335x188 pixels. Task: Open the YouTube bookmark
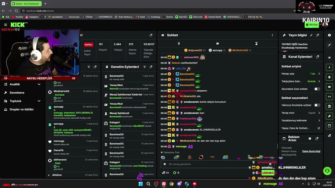18,17
